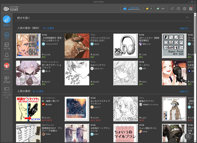Click download count 20,393

96,55
